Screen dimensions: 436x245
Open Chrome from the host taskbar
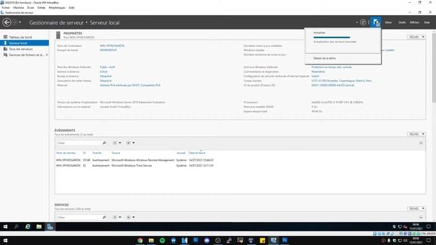[140, 240]
